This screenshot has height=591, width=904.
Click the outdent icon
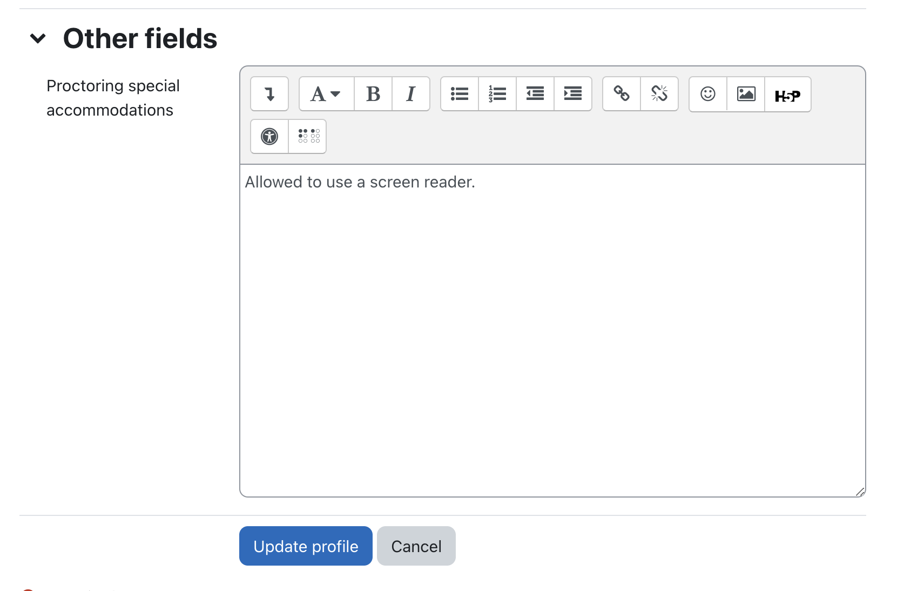coord(535,94)
